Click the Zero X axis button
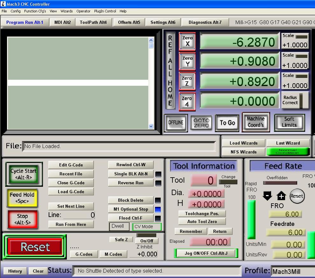 (x=187, y=41)
